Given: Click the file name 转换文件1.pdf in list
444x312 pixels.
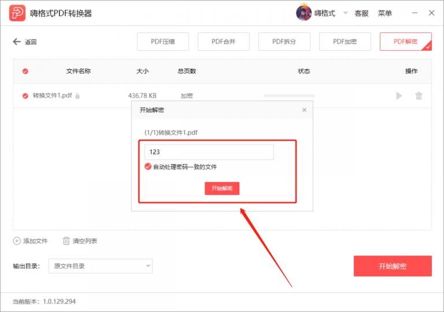Looking at the screenshot, I should tap(53, 95).
